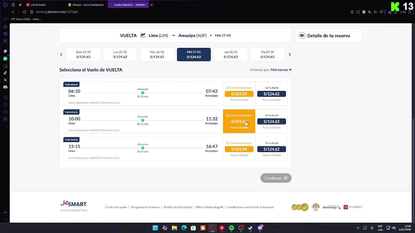This screenshot has width=415, height=233.
Task: Select date Vie 29-05
Action: (267, 54)
